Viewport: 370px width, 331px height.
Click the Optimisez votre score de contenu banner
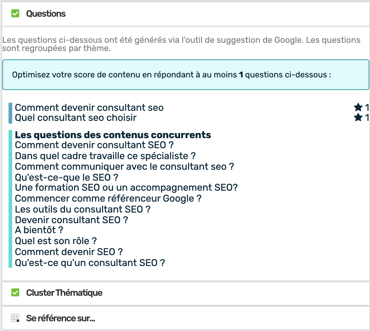click(186, 75)
